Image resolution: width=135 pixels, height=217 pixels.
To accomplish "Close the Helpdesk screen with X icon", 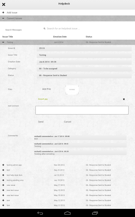I will pos(4,4).
